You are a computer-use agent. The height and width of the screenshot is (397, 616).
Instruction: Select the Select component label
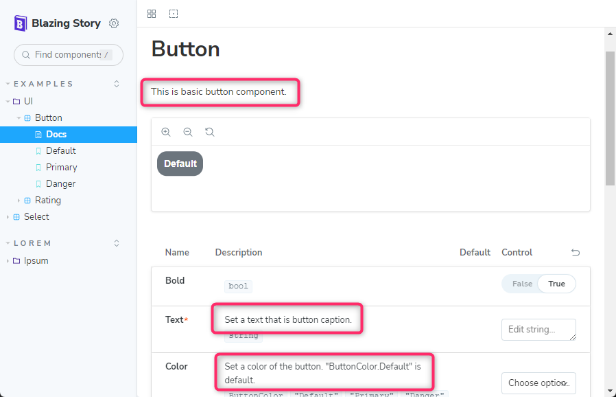pyautogui.click(x=36, y=217)
